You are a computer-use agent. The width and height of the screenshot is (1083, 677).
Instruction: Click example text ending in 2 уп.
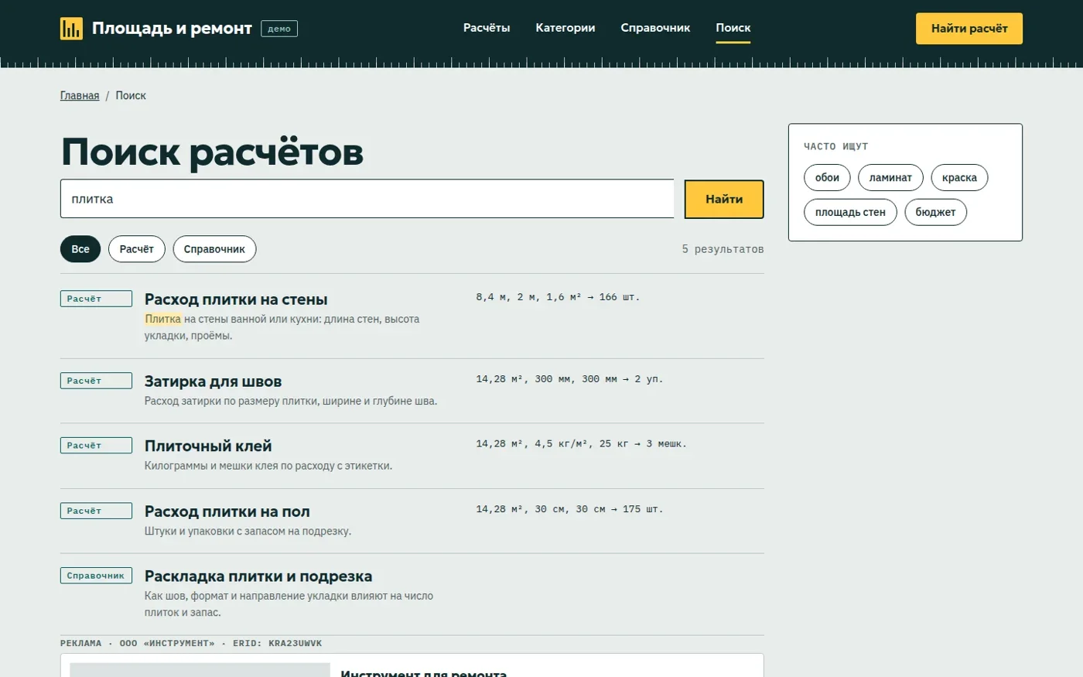click(569, 379)
